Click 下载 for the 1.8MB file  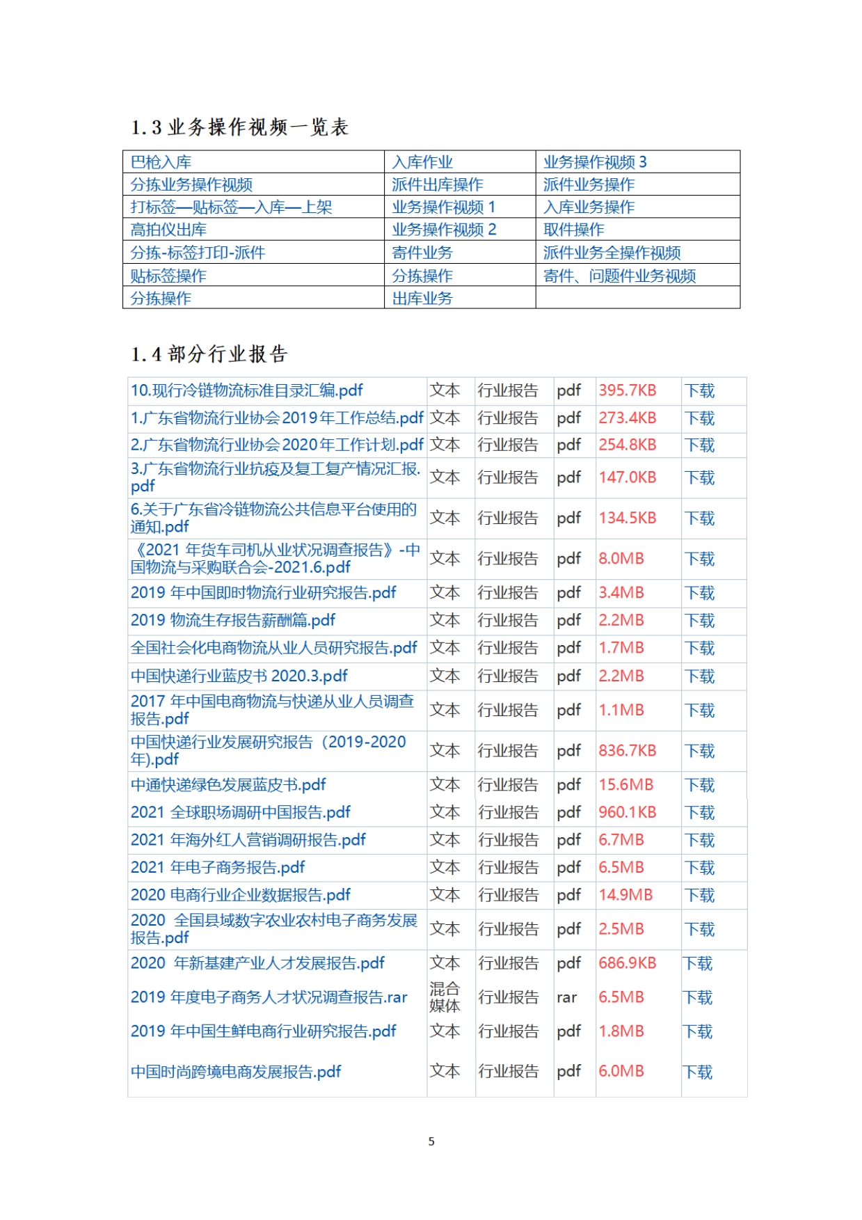tap(697, 1031)
